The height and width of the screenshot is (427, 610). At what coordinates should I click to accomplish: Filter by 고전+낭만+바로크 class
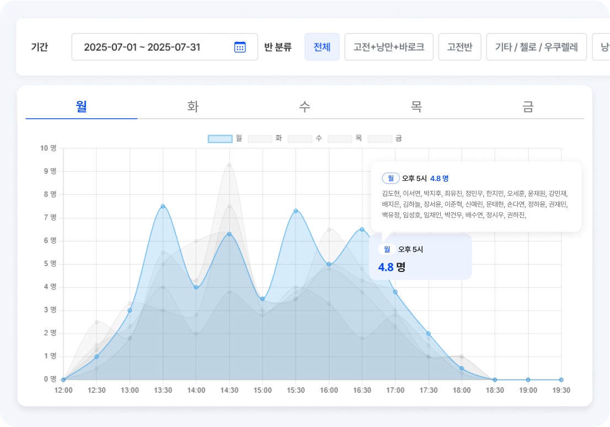tap(388, 47)
